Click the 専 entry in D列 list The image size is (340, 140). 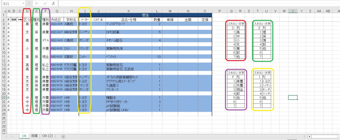[x=240, y=49]
